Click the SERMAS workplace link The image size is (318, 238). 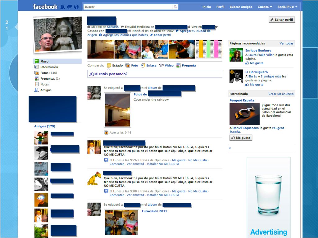pos(113,27)
